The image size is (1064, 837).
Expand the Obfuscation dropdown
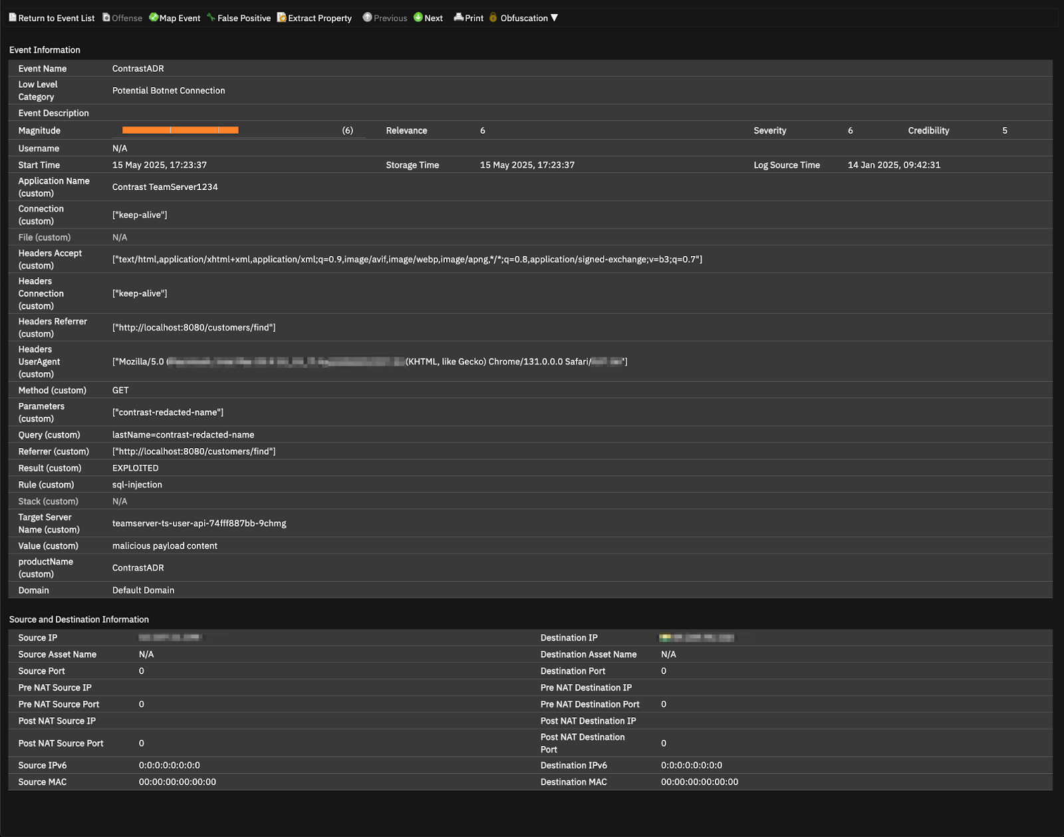click(555, 18)
